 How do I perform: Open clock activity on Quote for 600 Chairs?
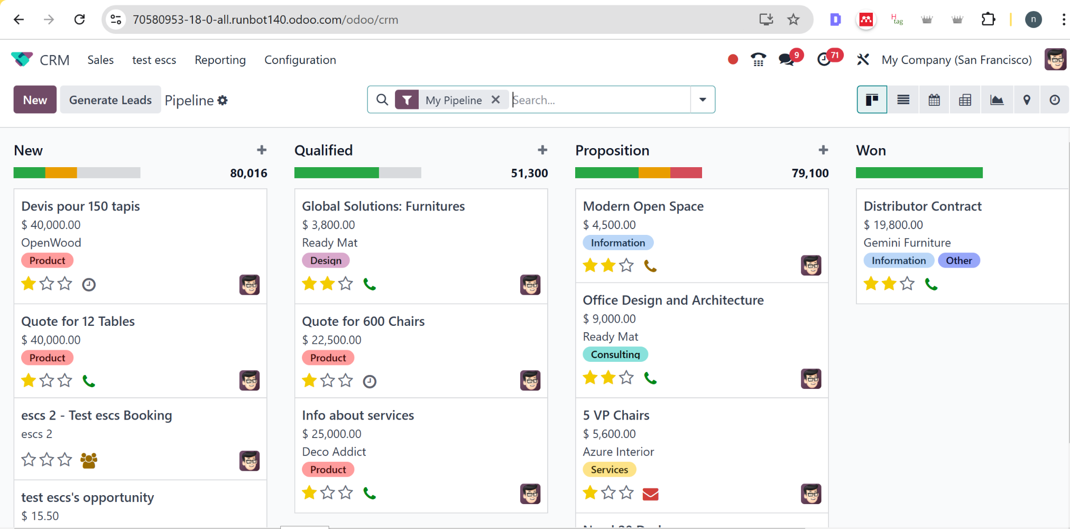point(370,381)
